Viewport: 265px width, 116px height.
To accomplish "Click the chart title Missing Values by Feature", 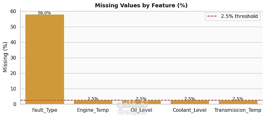I will [x=141, y=5].
